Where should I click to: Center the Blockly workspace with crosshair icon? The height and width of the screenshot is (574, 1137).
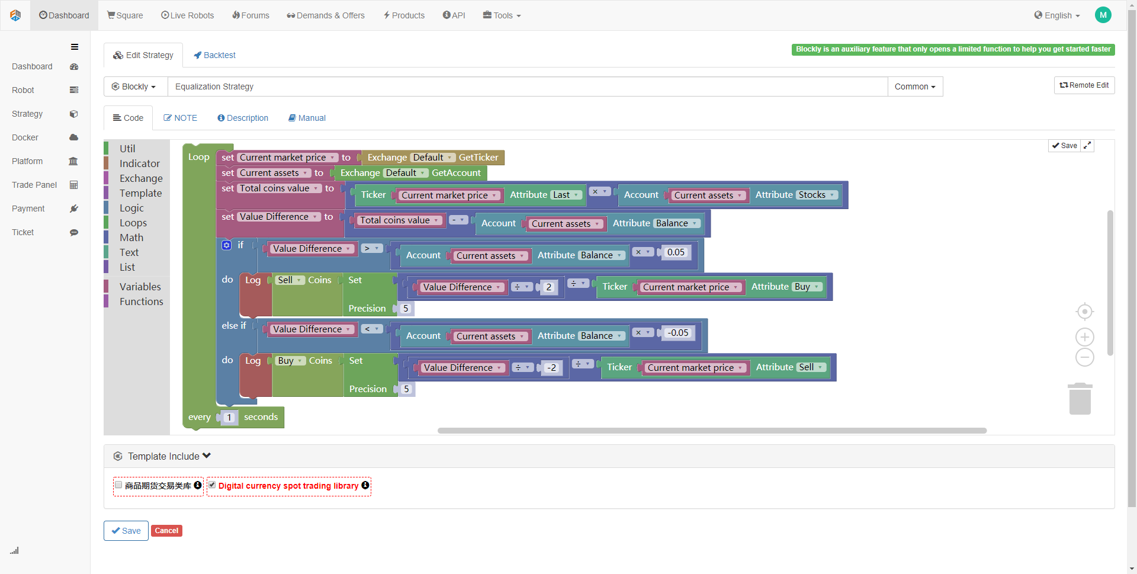click(1084, 312)
